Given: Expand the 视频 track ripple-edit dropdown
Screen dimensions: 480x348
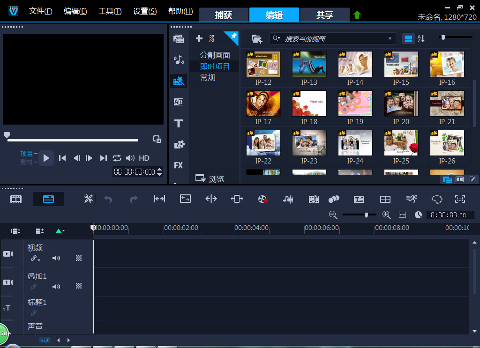Looking at the screenshot, I should click(36, 259).
